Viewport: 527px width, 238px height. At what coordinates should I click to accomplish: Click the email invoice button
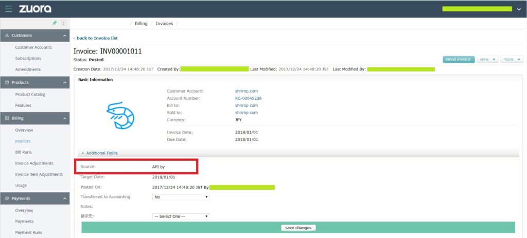click(459, 60)
